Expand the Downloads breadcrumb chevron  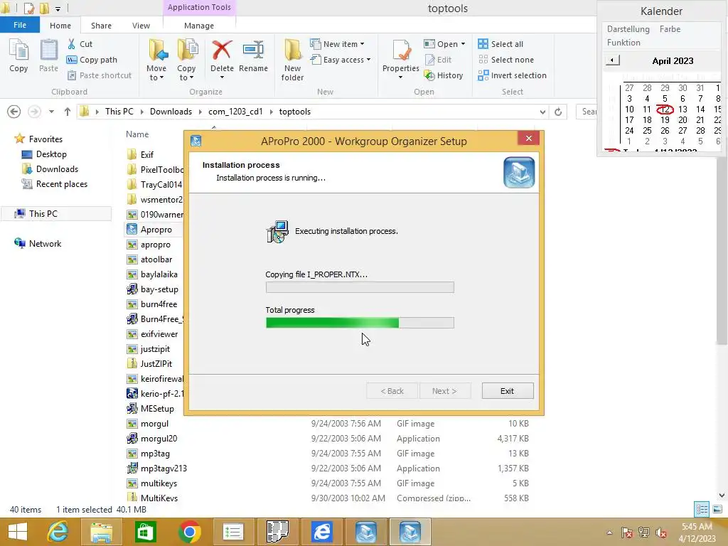click(x=200, y=112)
